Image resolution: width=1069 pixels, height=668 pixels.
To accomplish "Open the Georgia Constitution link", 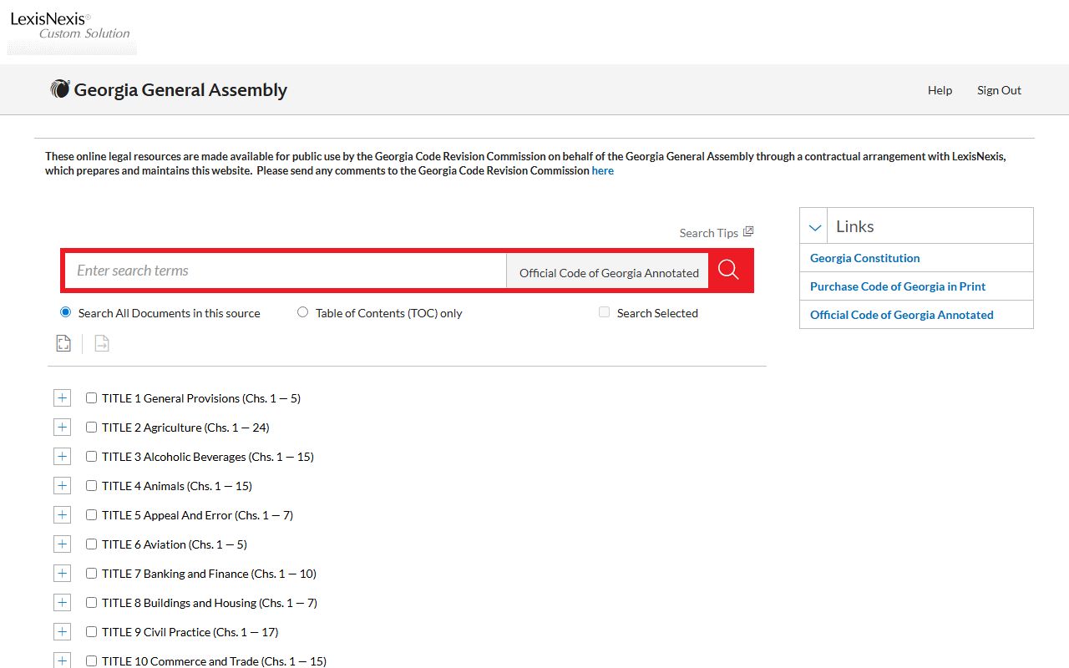I will pos(864,258).
